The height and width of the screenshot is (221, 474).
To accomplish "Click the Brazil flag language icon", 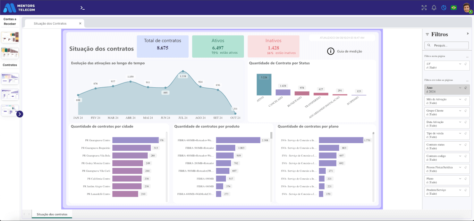I will [454, 8].
